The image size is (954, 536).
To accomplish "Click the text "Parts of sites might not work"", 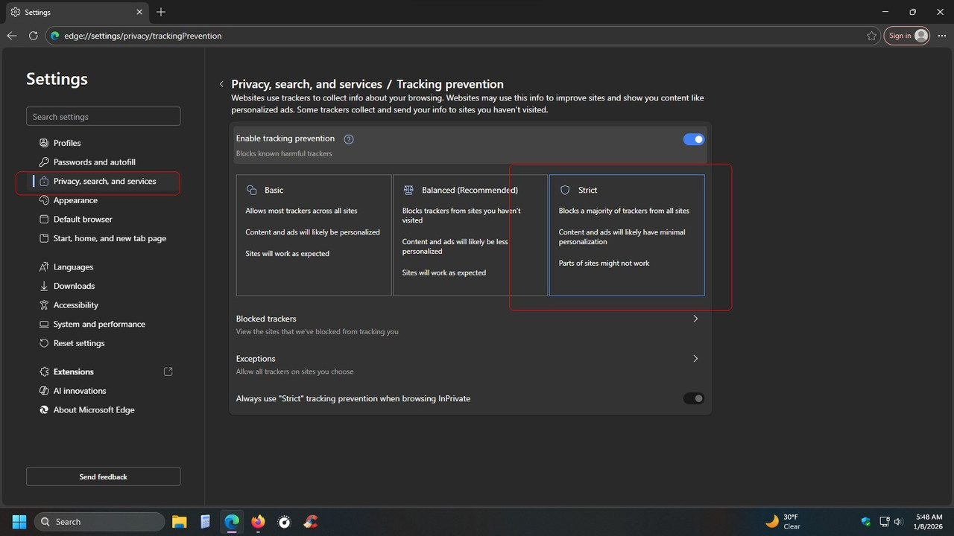I will click(604, 264).
